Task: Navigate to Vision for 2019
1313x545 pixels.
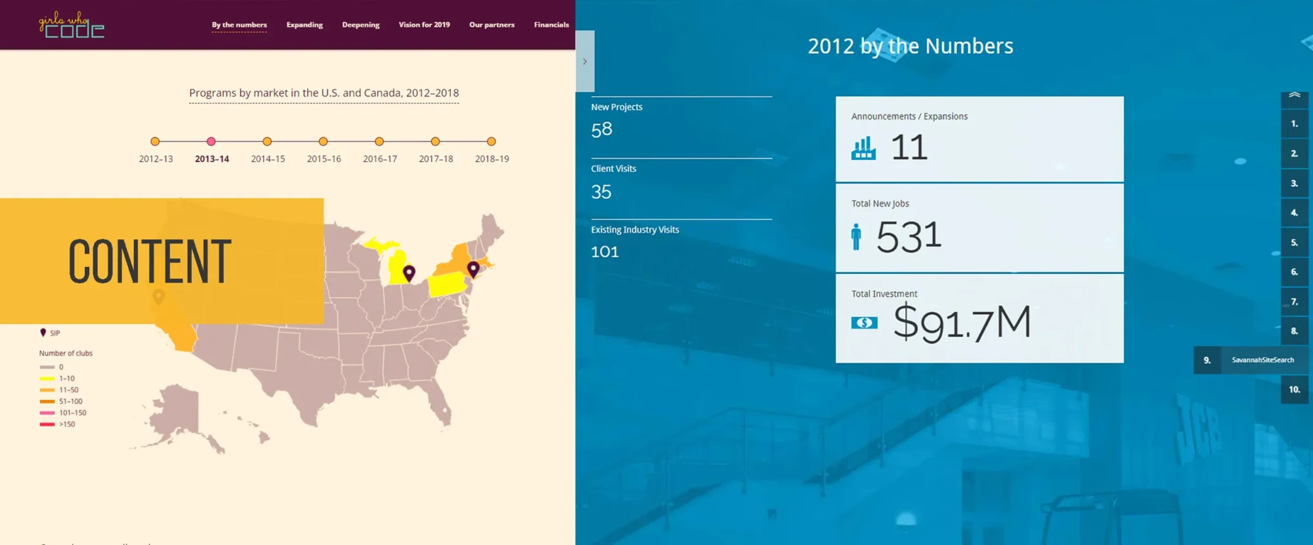Action: 424,25
